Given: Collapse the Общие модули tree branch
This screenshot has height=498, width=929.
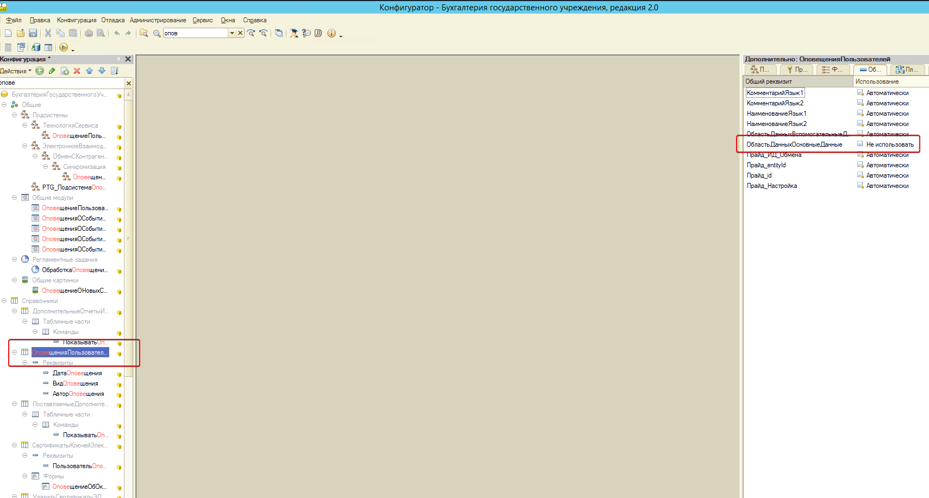Looking at the screenshot, I should click(15, 197).
